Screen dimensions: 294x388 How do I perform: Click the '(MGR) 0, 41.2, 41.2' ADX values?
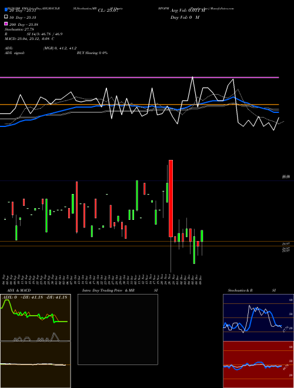60,48
